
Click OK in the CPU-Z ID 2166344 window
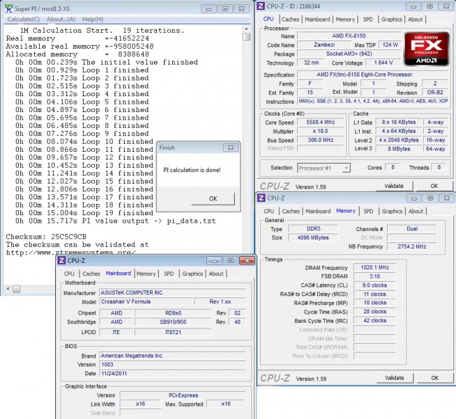point(434,186)
